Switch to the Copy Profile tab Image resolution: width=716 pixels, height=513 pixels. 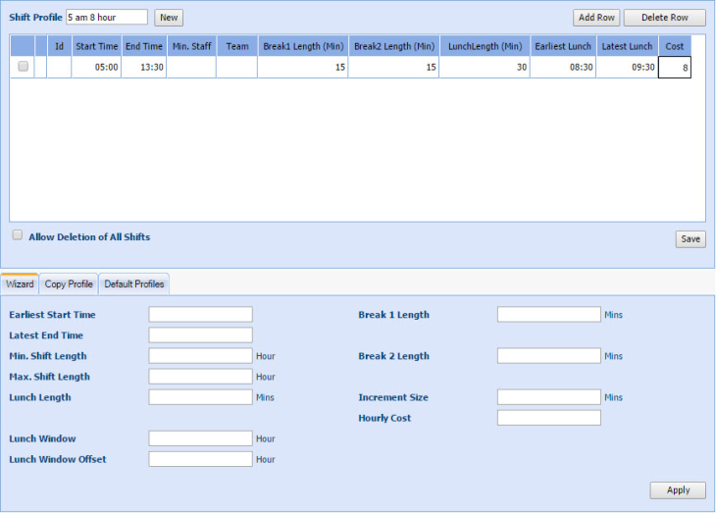(x=69, y=284)
